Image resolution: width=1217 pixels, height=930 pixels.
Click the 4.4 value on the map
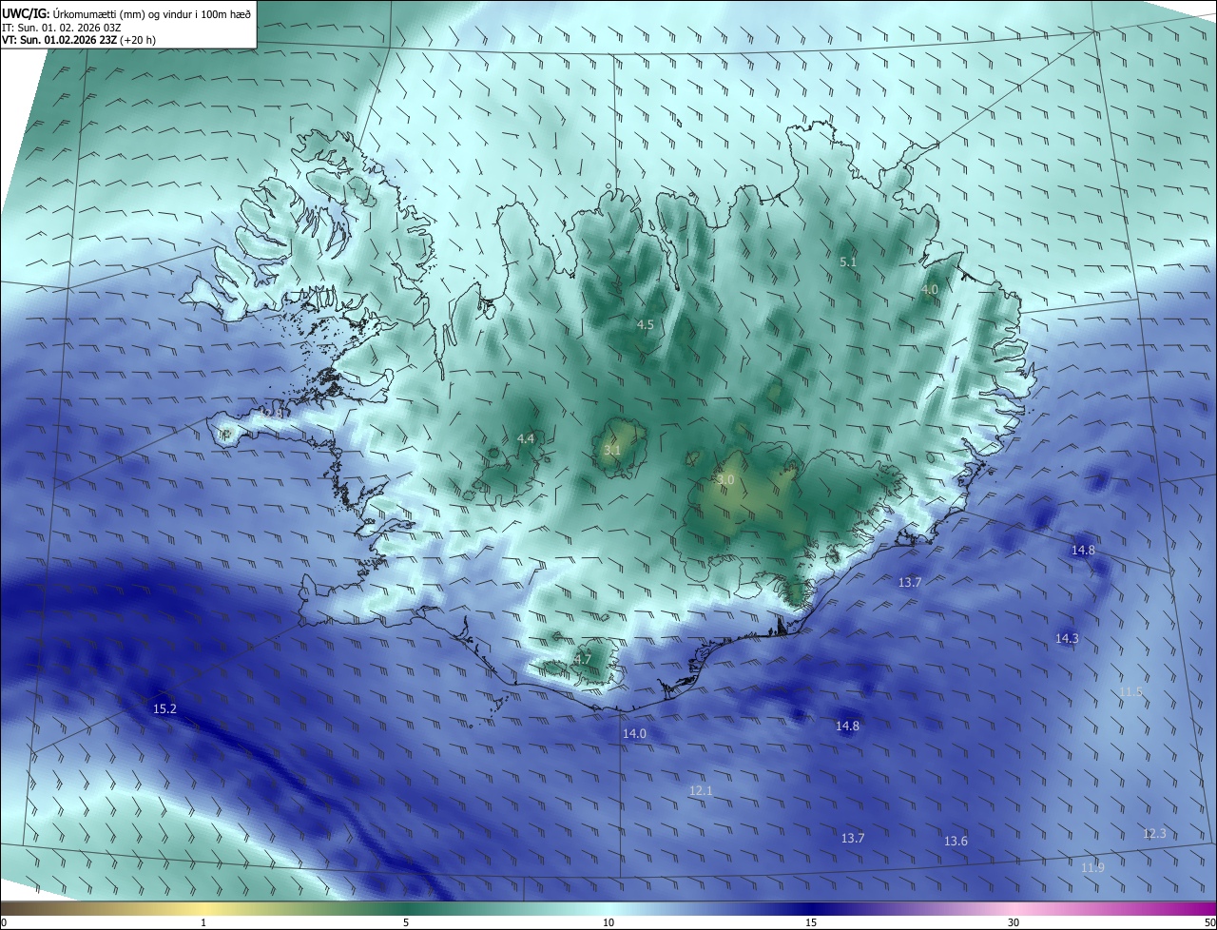[526, 438]
